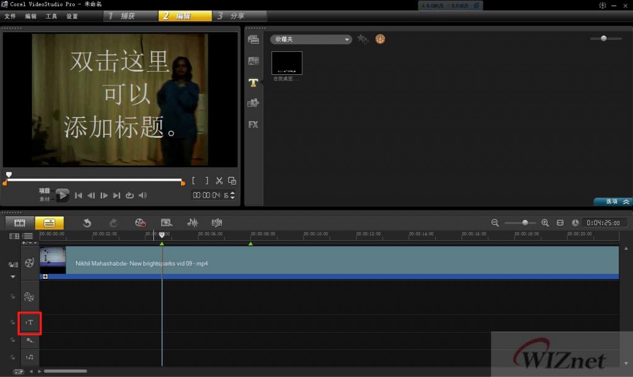Redo the last action
The image size is (633, 377).
point(114,223)
